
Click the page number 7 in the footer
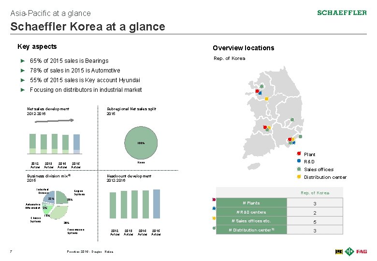click(x=11, y=252)
